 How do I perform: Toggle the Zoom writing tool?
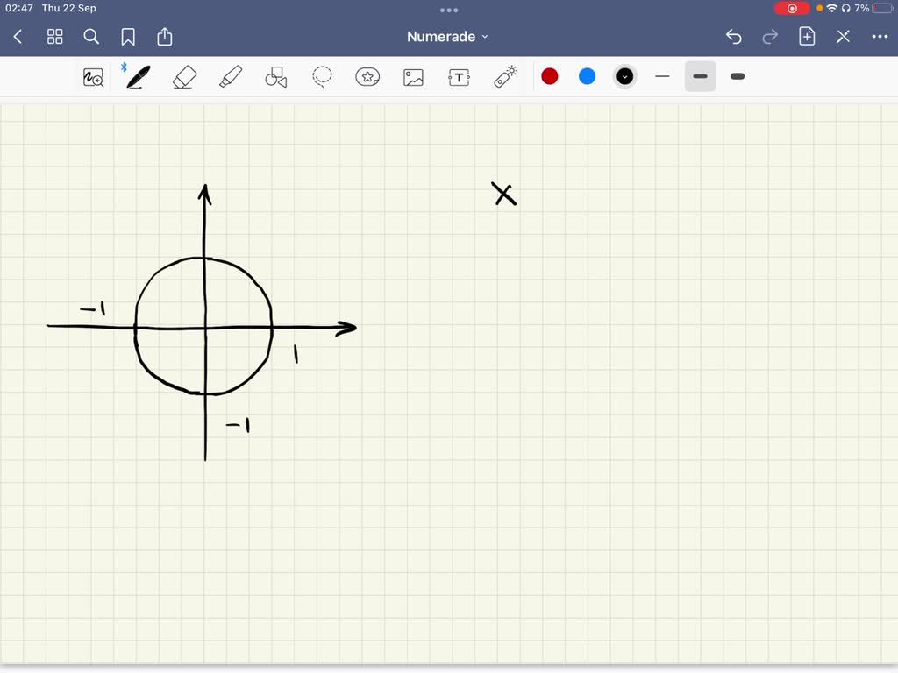pyautogui.click(x=92, y=76)
